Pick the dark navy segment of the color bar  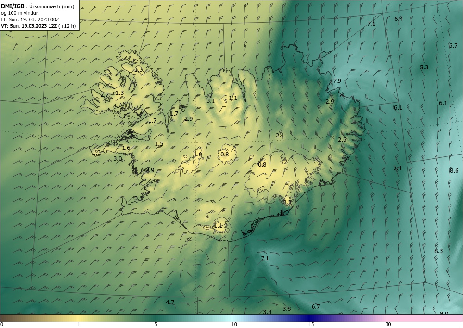point(310,318)
